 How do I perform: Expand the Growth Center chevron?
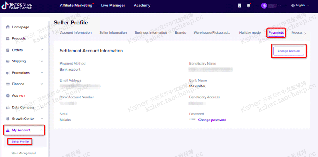point(42,118)
